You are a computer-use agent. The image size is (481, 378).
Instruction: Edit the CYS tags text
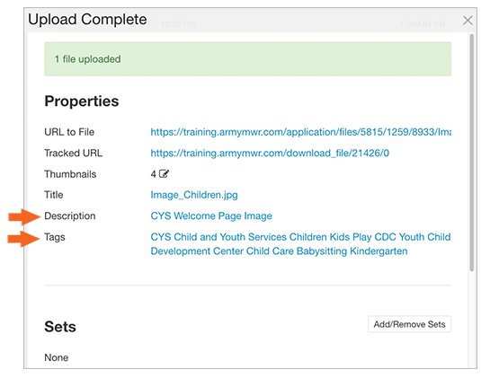300,244
